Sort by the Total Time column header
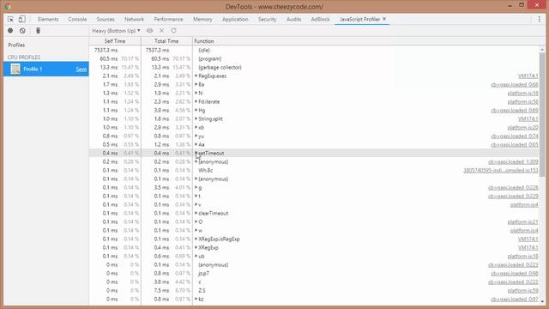549x309 pixels. (166, 41)
